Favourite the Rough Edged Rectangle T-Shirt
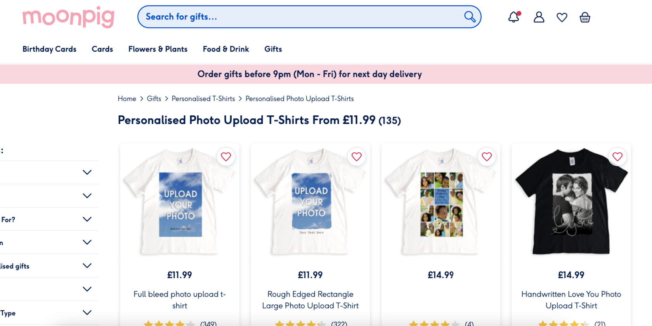Screen dimensions: 652x326 tap(356, 156)
